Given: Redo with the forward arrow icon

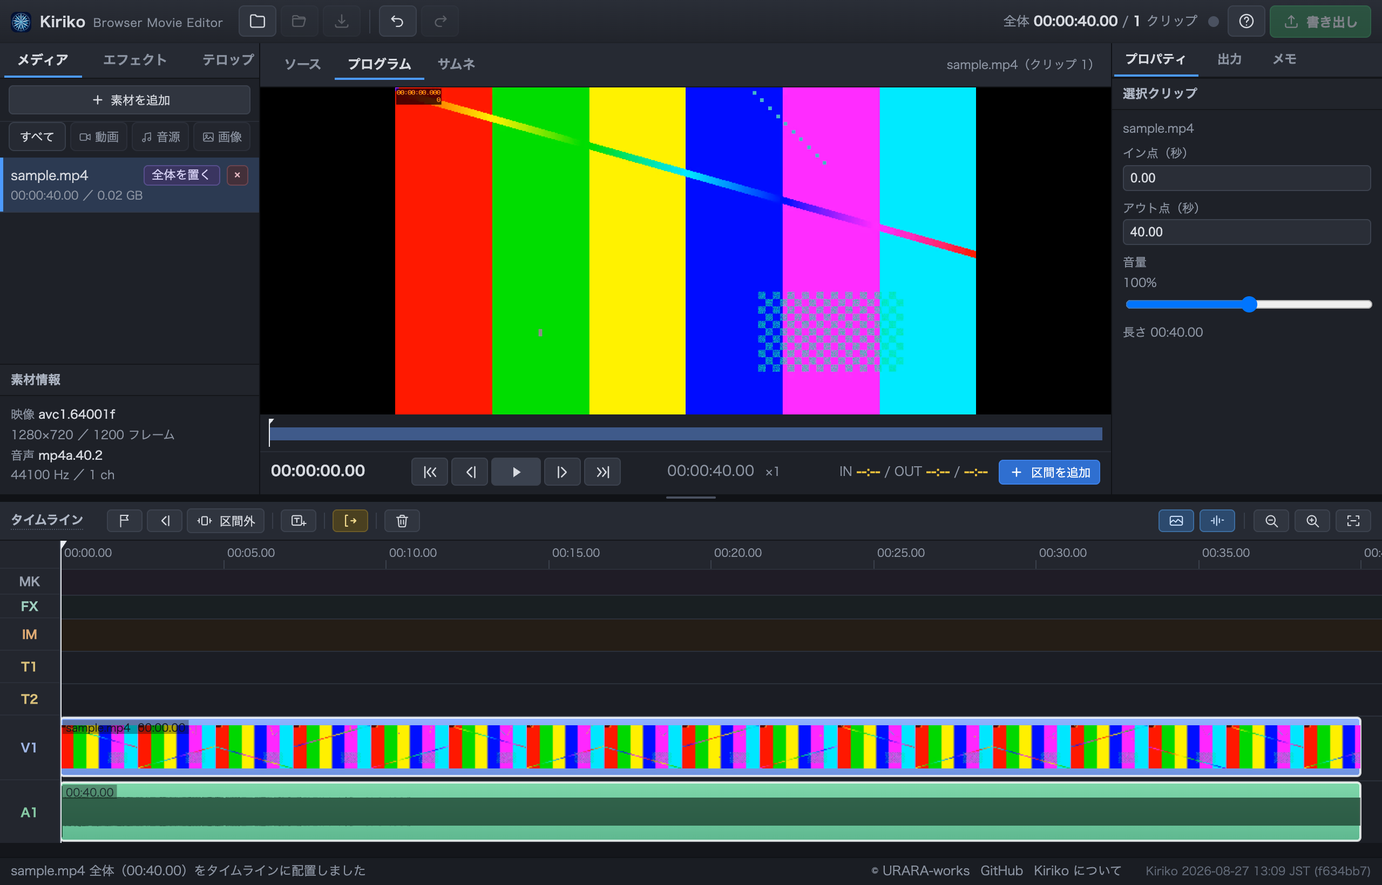Looking at the screenshot, I should coord(441,21).
